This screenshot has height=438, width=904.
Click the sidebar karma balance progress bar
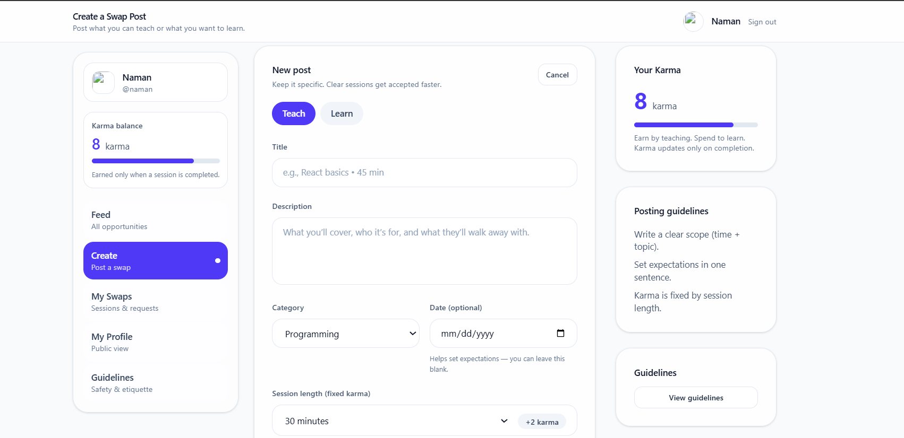156,161
